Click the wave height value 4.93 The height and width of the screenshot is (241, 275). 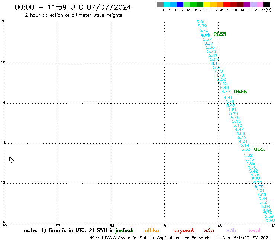[262, 195]
